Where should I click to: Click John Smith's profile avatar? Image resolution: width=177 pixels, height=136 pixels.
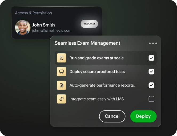23,27
